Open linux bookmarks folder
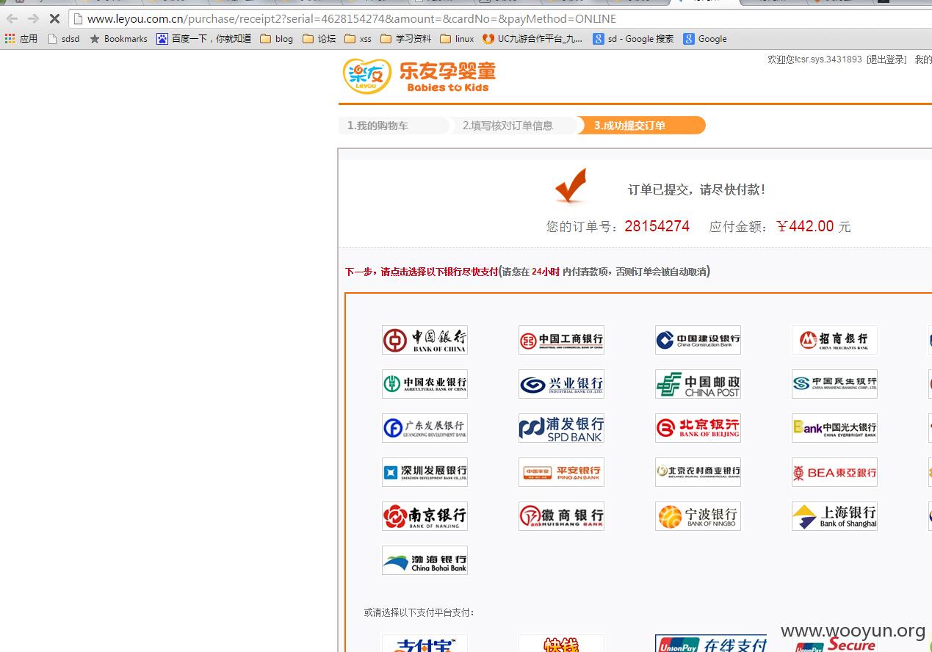The width and height of the screenshot is (932, 652). tap(457, 39)
